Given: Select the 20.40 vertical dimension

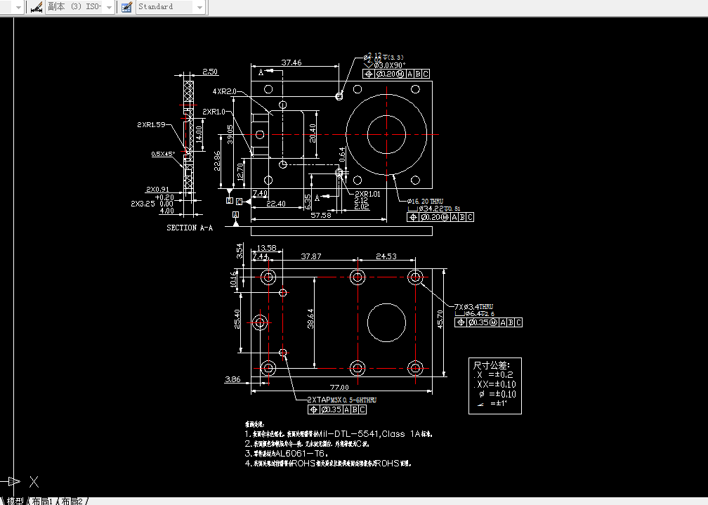Looking at the screenshot, I should pos(313,133).
